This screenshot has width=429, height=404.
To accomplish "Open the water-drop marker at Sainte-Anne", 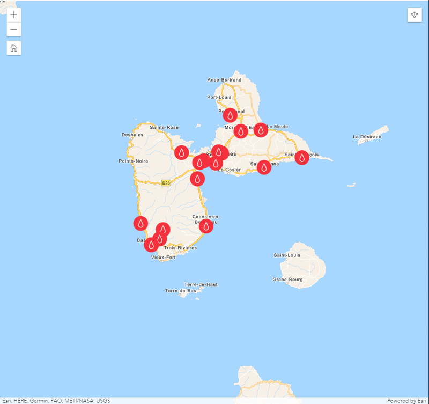I will pos(263,167).
